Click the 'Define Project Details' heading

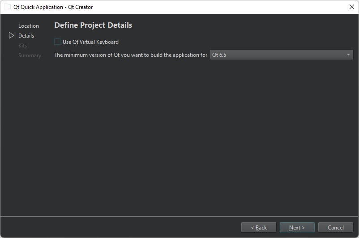(93, 25)
